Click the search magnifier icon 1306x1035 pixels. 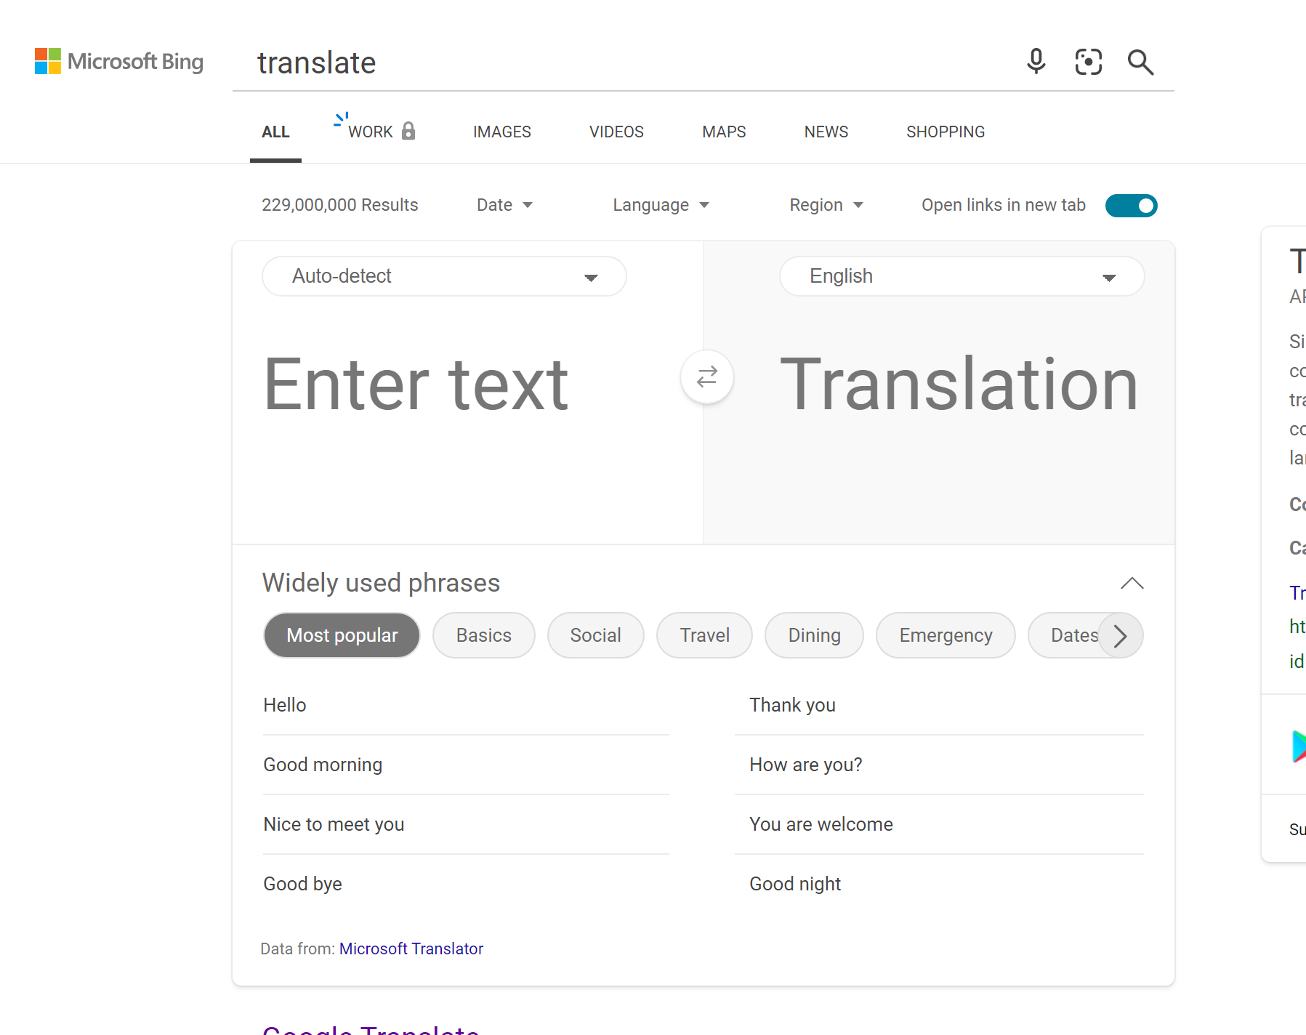(x=1140, y=63)
